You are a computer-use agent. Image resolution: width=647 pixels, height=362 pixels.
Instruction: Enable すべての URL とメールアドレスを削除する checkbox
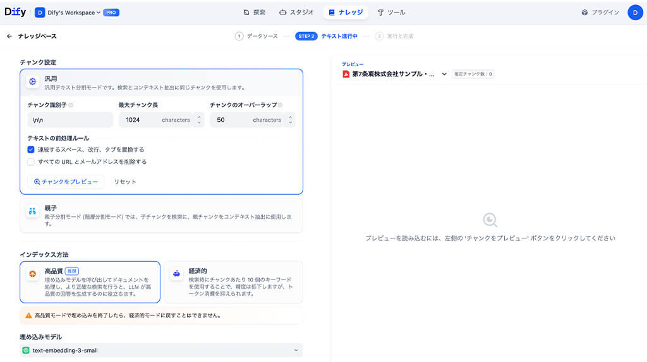coord(31,161)
